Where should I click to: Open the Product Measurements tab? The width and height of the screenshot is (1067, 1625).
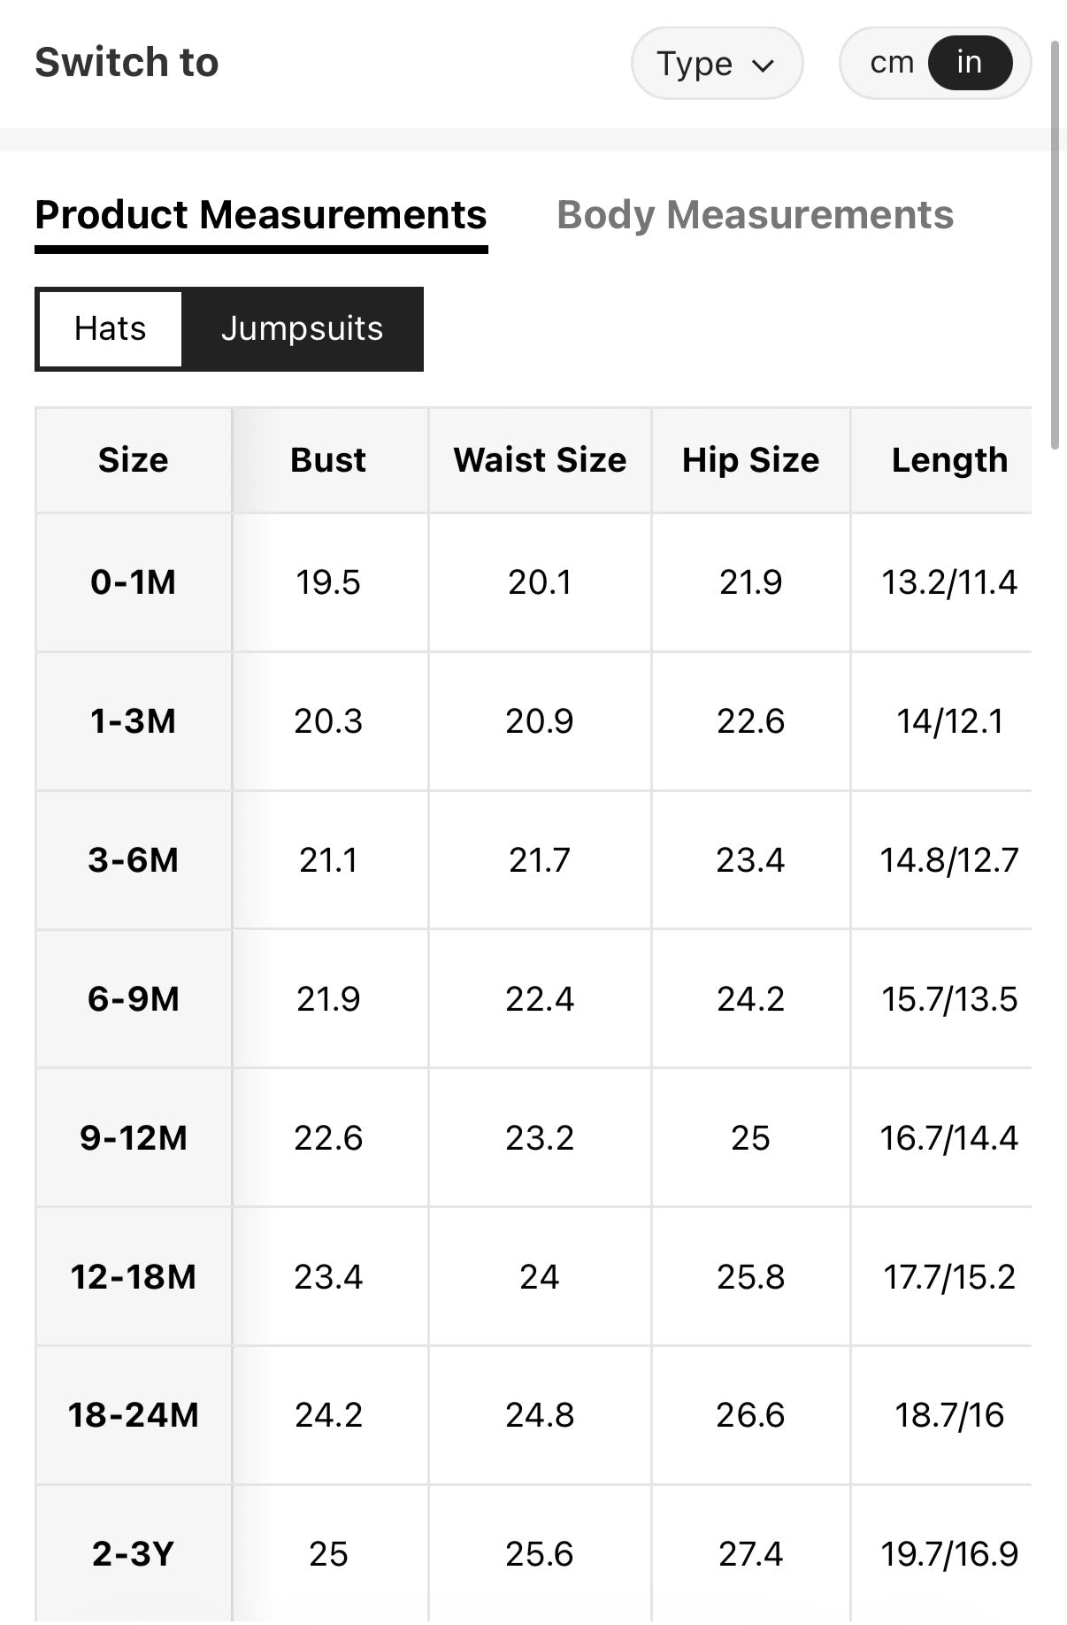point(261,215)
